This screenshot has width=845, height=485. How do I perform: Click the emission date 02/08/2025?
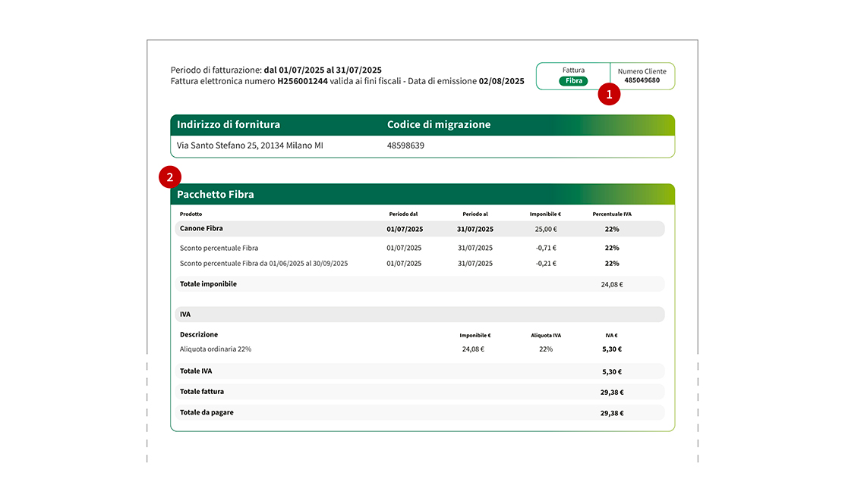click(501, 81)
